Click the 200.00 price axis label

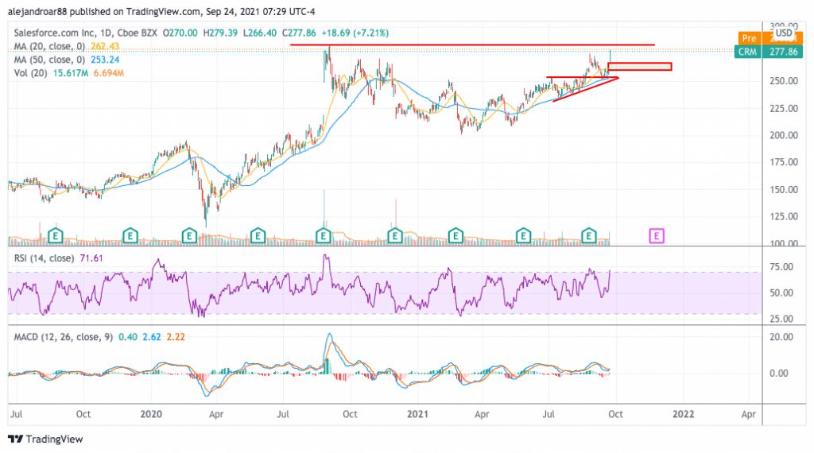point(784,135)
